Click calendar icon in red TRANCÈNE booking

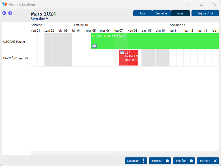coord(122,52)
